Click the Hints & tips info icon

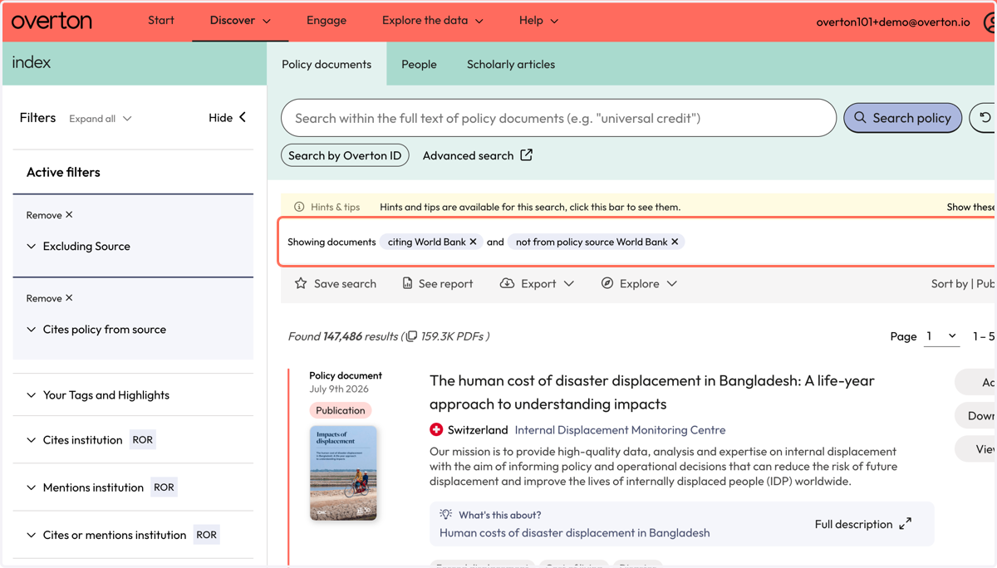tap(299, 207)
